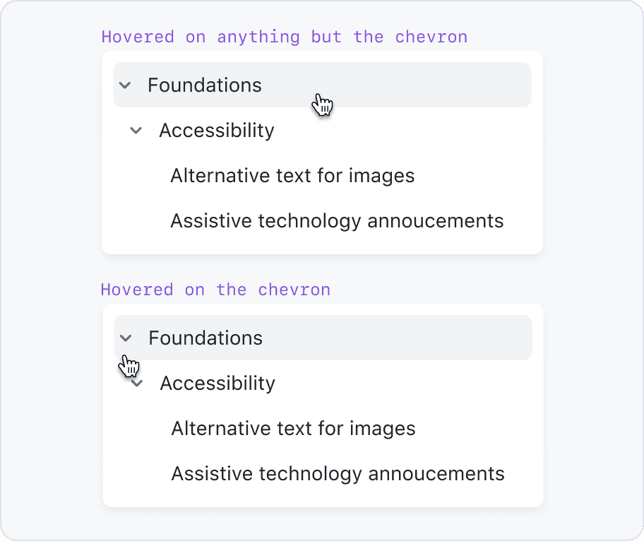Collapse Foundations chevron in the upper tree
644x541 pixels.
tap(125, 85)
